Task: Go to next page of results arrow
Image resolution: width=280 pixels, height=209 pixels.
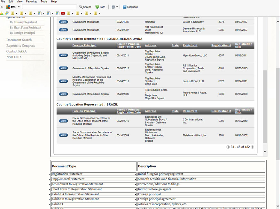Action: (x=253, y=147)
